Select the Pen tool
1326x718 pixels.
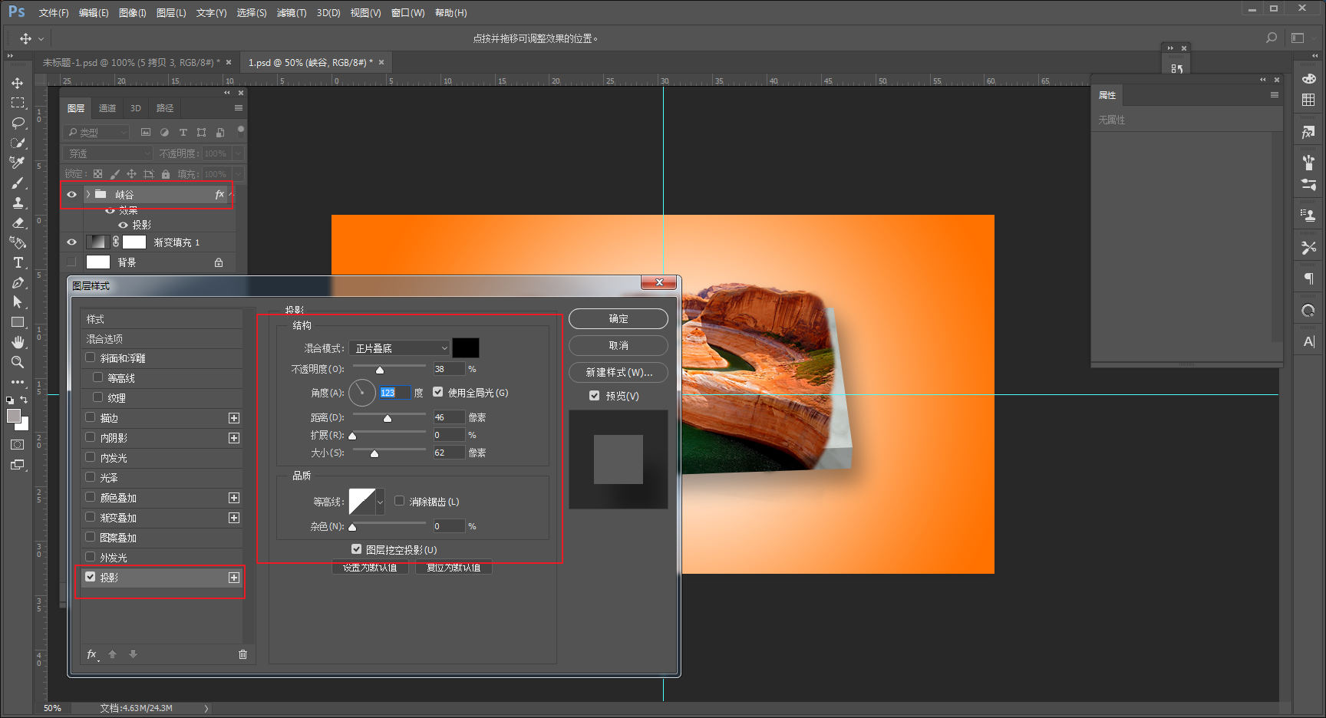click(18, 282)
